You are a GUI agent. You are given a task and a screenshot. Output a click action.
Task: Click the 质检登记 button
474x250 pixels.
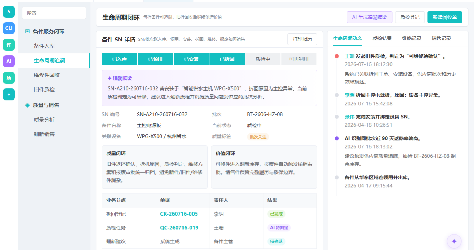click(410, 17)
